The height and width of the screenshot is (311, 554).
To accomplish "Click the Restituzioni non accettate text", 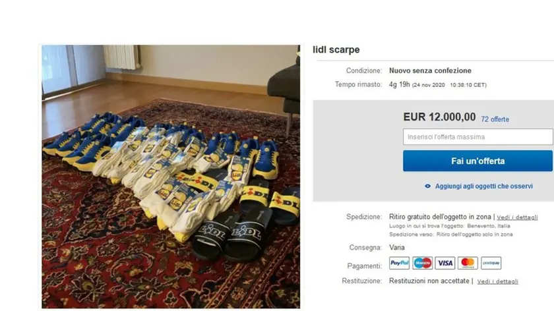I will tap(429, 281).
